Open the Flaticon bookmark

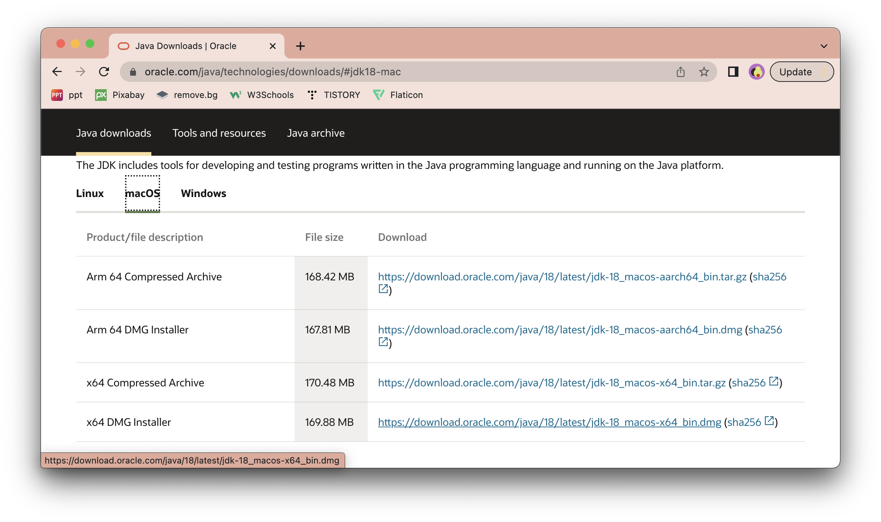pyautogui.click(x=398, y=95)
